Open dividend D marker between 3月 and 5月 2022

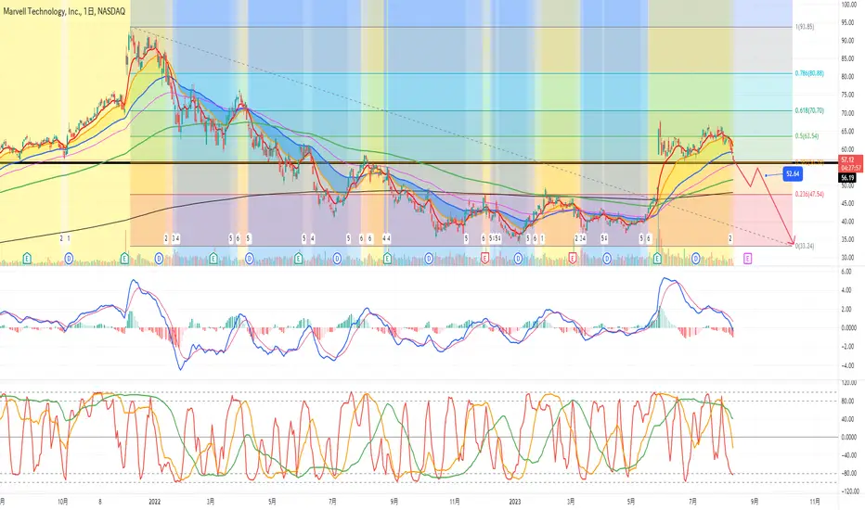[x=250, y=258]
